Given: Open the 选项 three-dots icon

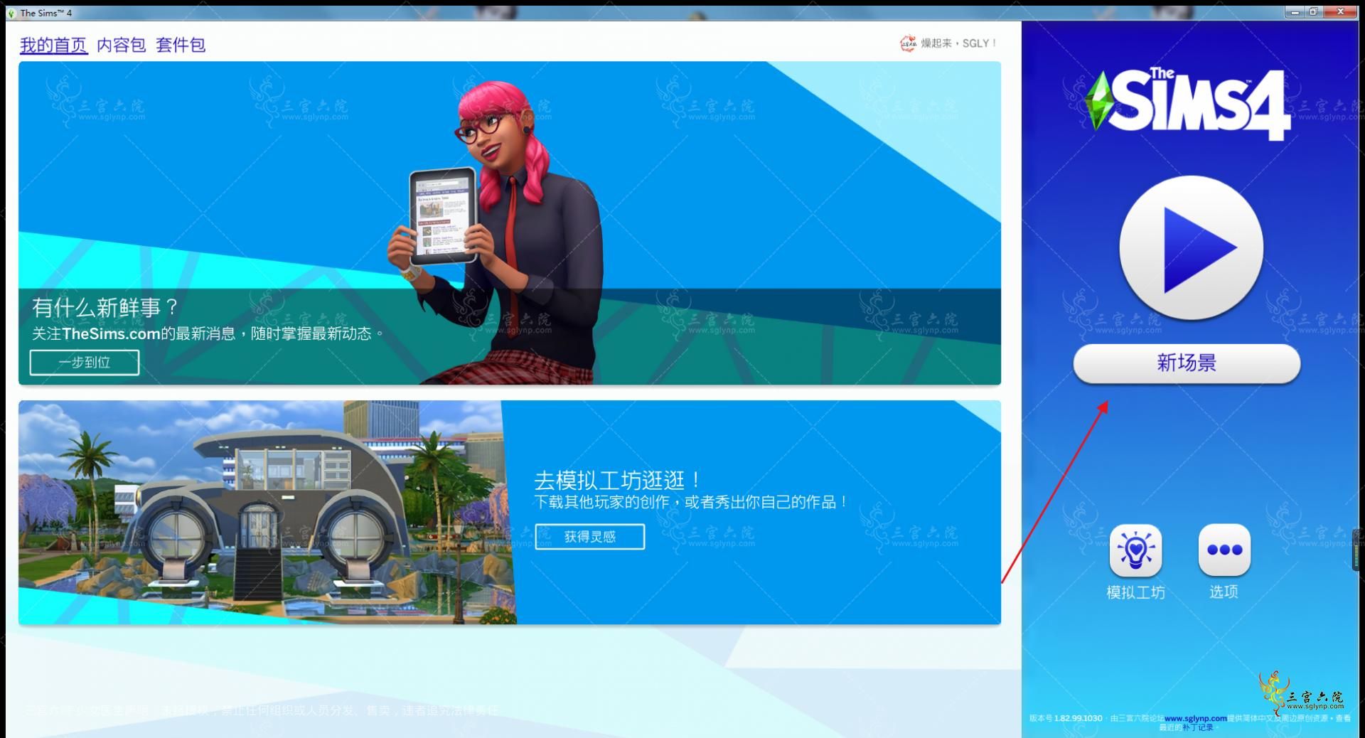Looking at the screenshot, I should click(1224, 550).
